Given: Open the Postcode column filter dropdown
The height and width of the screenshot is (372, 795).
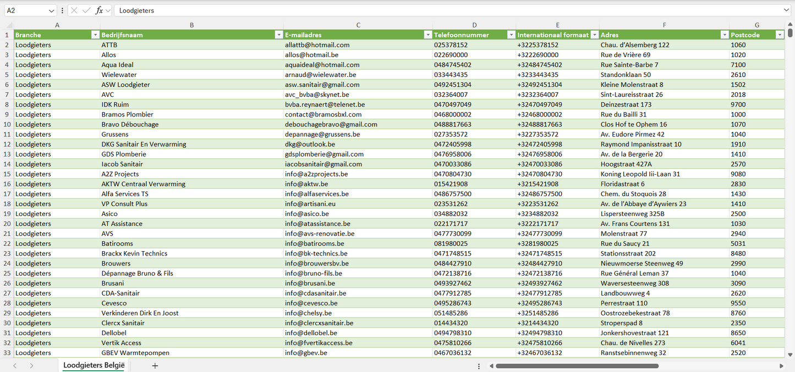Looking at the screenshot, I should coord(779,35).
